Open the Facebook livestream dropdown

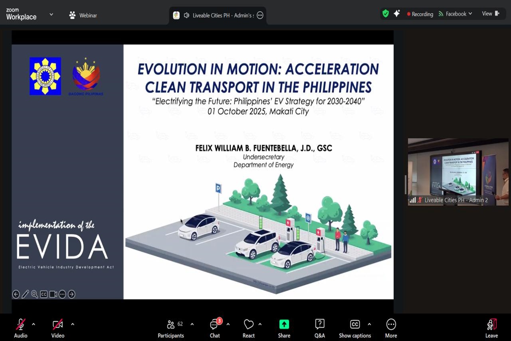click(456, 14)
